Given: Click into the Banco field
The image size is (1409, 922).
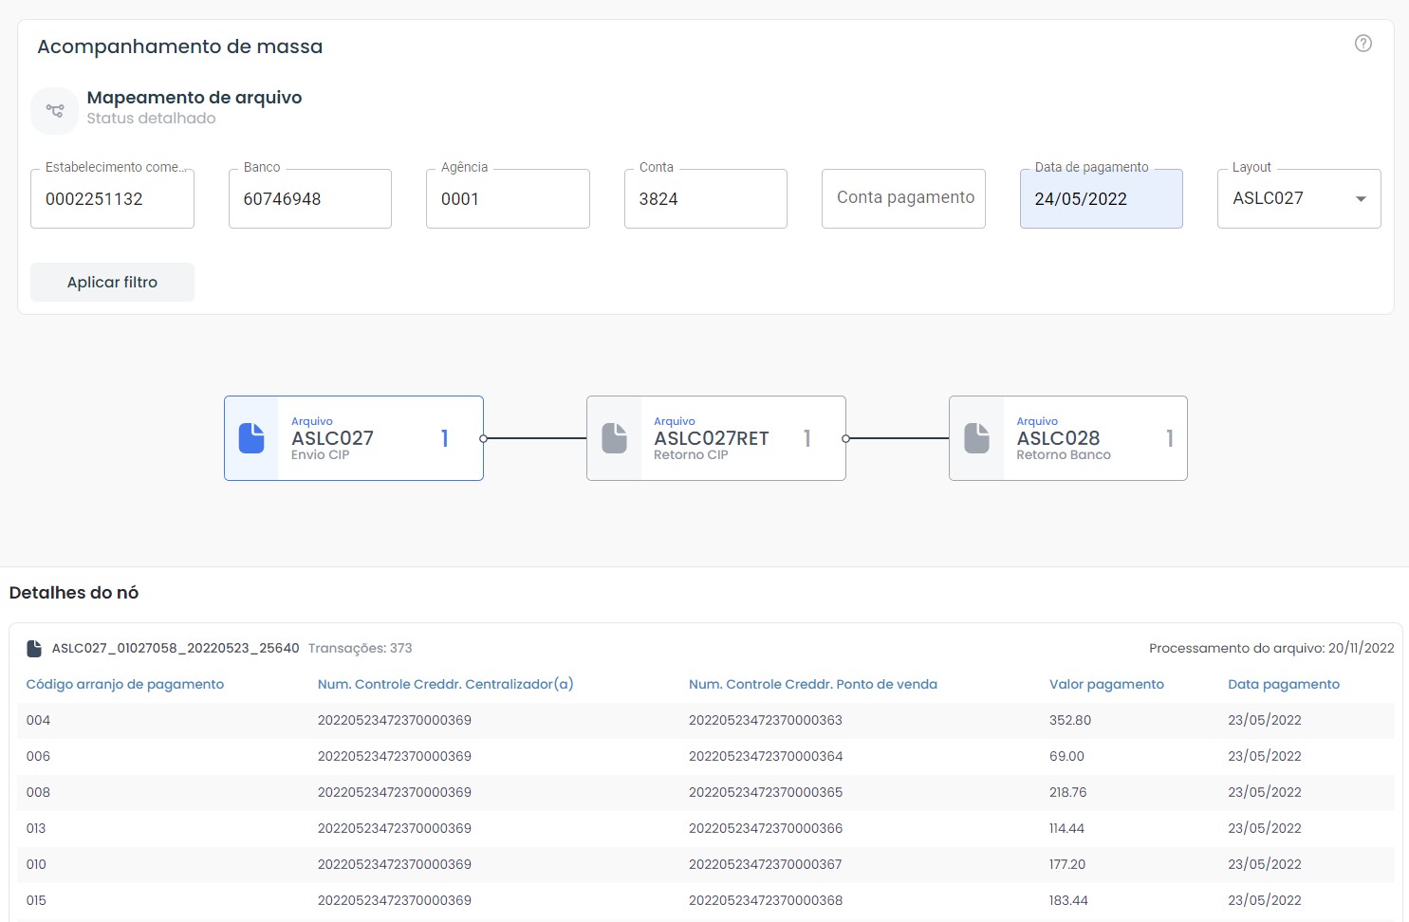Looking at the screenshot, I should 309,199.
